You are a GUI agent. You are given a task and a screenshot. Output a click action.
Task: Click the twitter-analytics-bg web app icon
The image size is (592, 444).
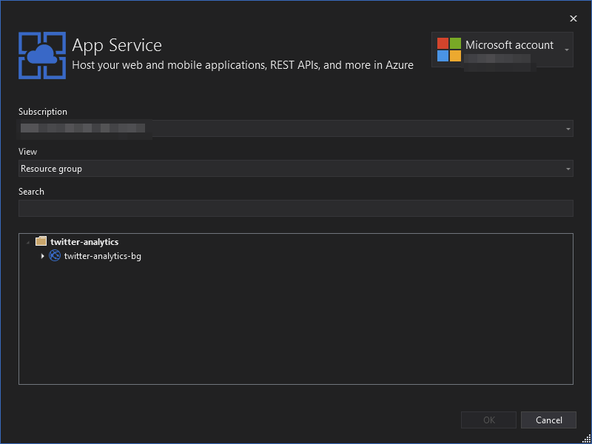tap(55, 256)
